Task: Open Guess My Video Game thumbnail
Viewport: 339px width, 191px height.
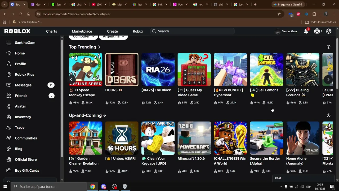Action: (194, 70)
